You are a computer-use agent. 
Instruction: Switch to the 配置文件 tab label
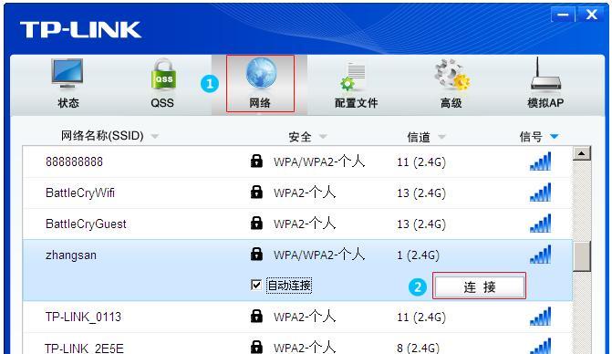(356, 103)
